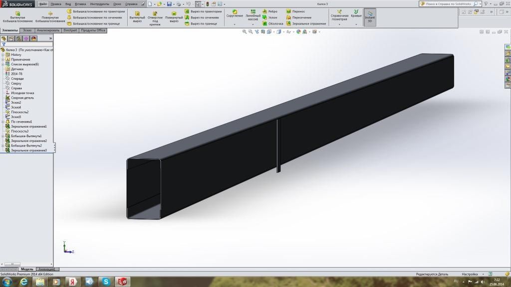Click the Rebuild traffic light icon
Image resolution: width=511 pixels, height=287 pixels.
207,4
